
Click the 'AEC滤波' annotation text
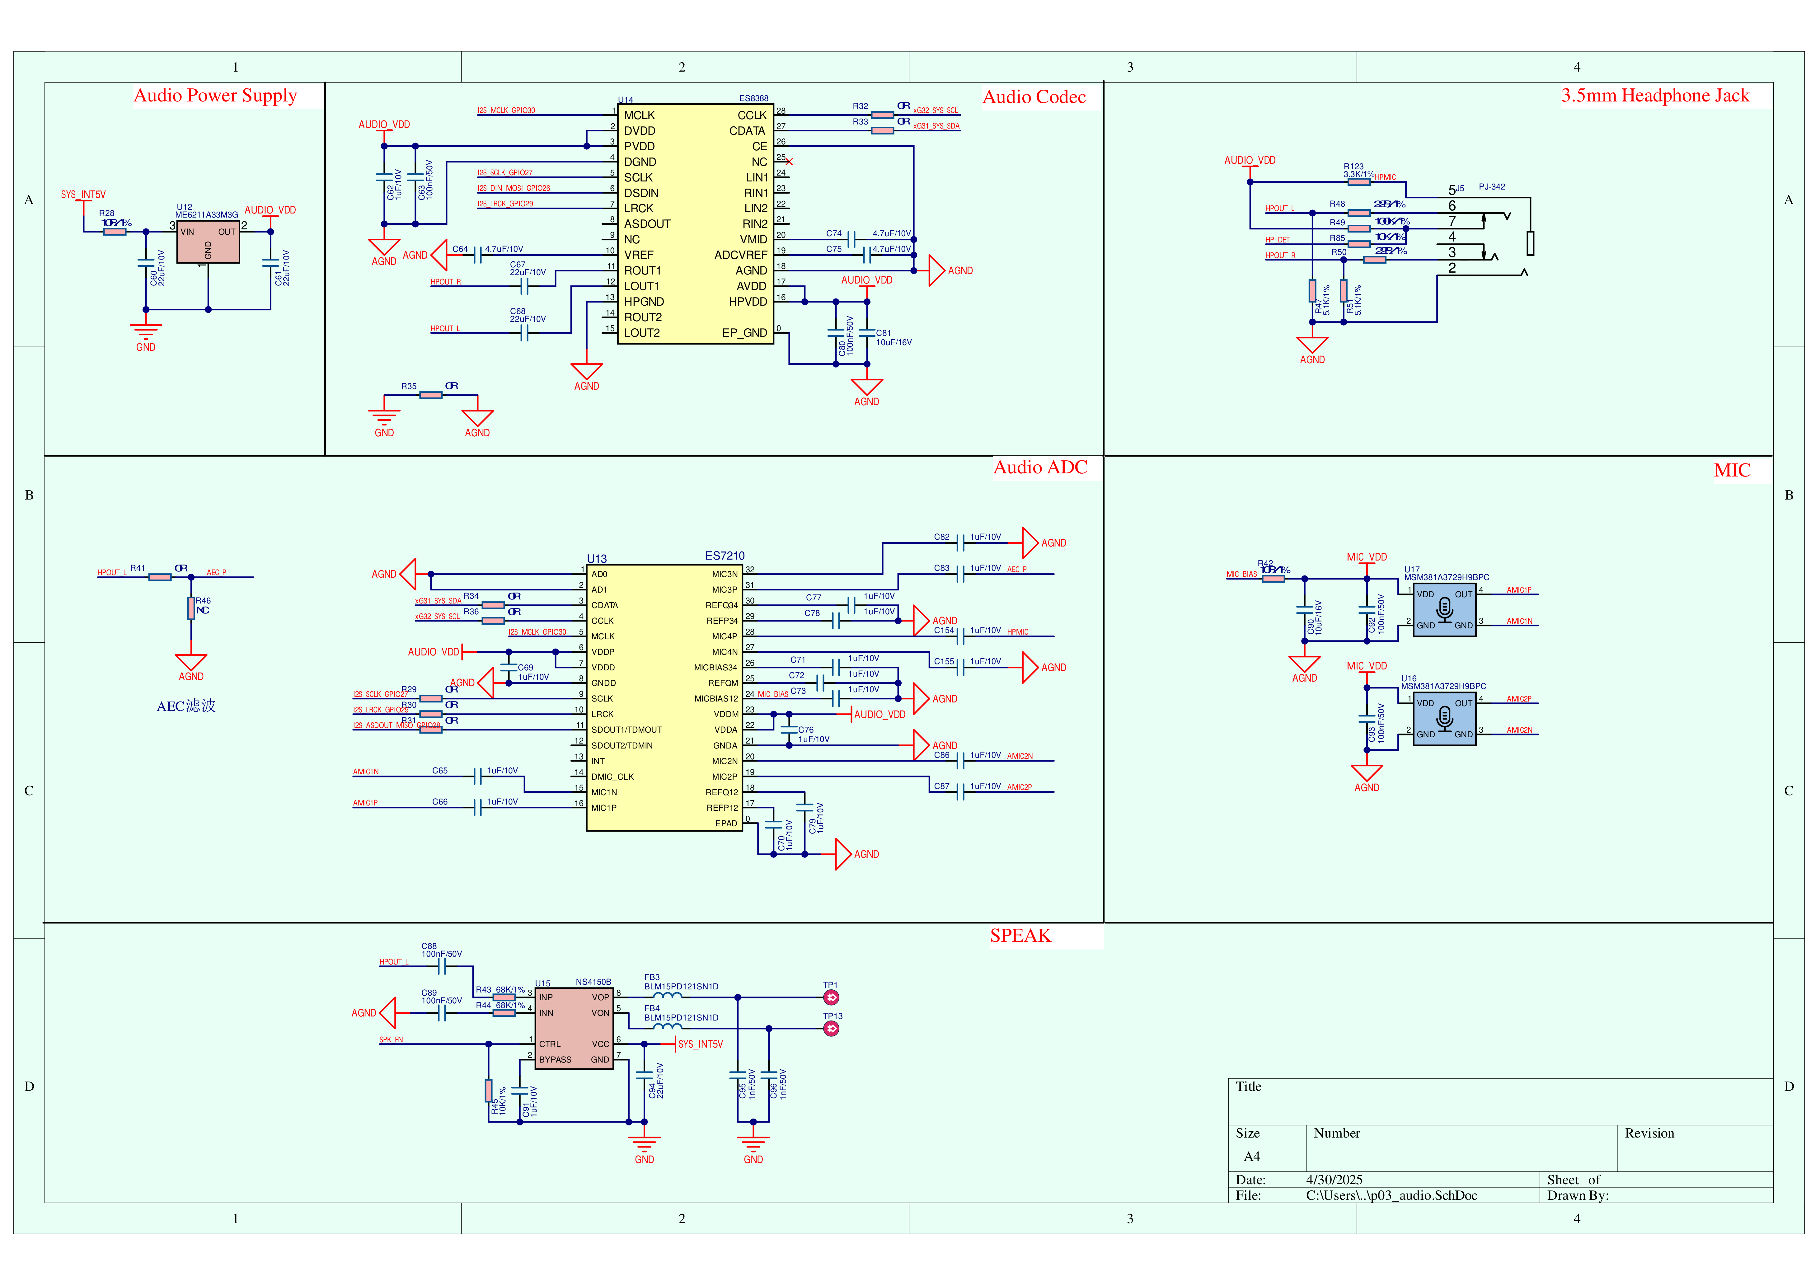[186, 706]
